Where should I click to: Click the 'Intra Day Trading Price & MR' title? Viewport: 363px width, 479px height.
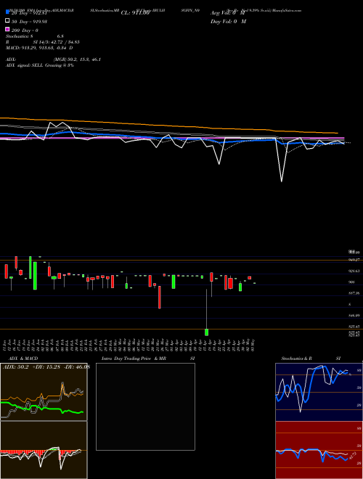(134, 359)
